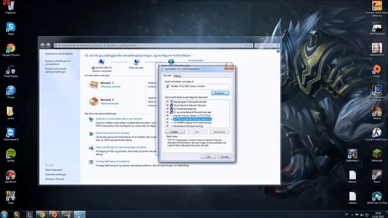Click the Origin taskbar icon

coord(55,214)
